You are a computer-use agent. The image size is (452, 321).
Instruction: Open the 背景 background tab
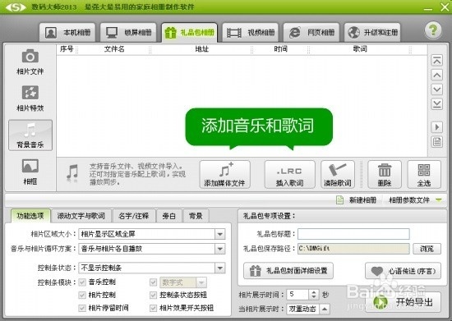point(196,216)
